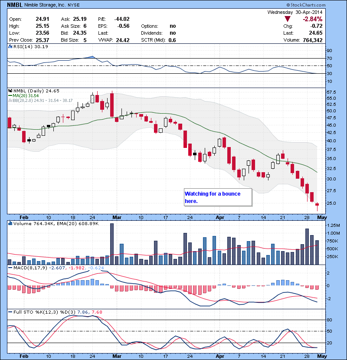347x360 pixels.
Task: Click the EPS value -0.56
Action: tap(123, 26)
